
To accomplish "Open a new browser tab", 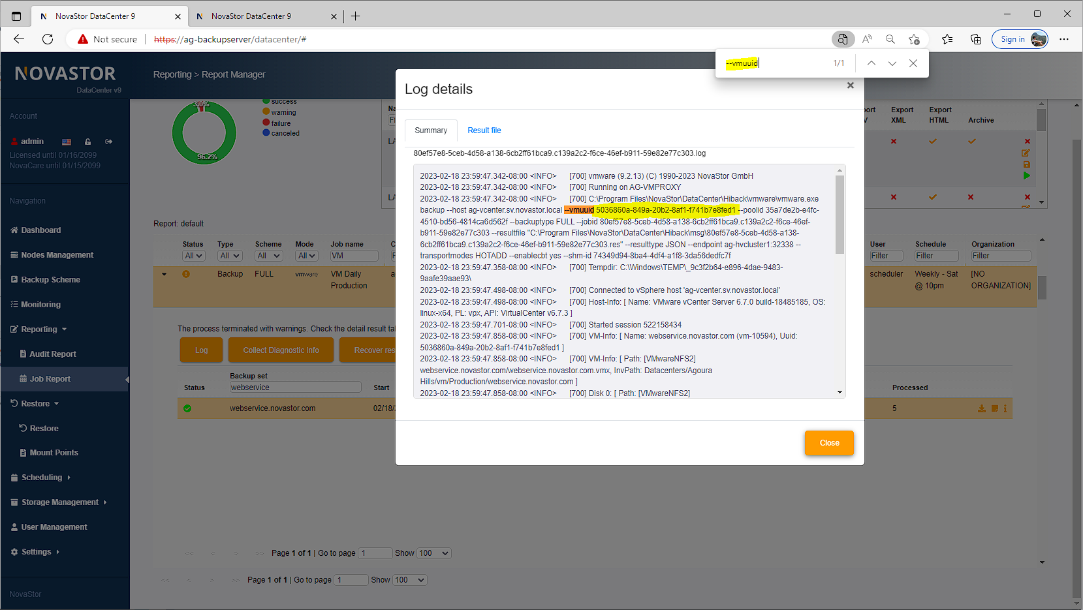I will pos(355,16).
